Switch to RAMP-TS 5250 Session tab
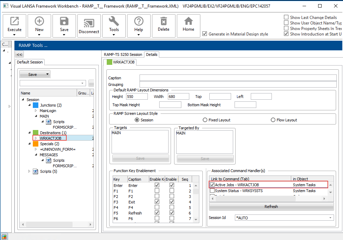The width and height of the screenshot is (343, 240). (123, 54)
